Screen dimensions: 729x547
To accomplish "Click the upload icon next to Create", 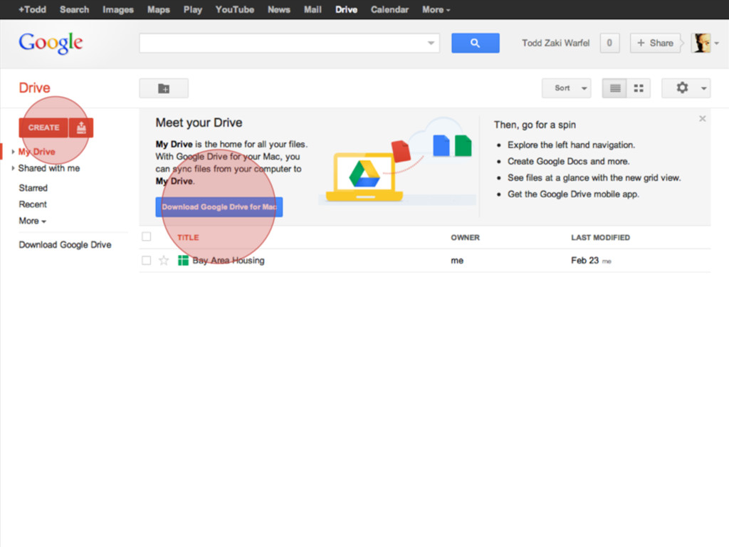I will pyautogui.click(x=81, y=127).
